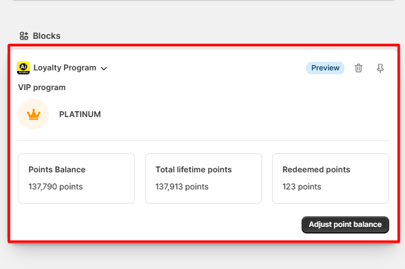Click the Loyalty Program title text
This screenshot has width=405, height=269.
point(65,68)
